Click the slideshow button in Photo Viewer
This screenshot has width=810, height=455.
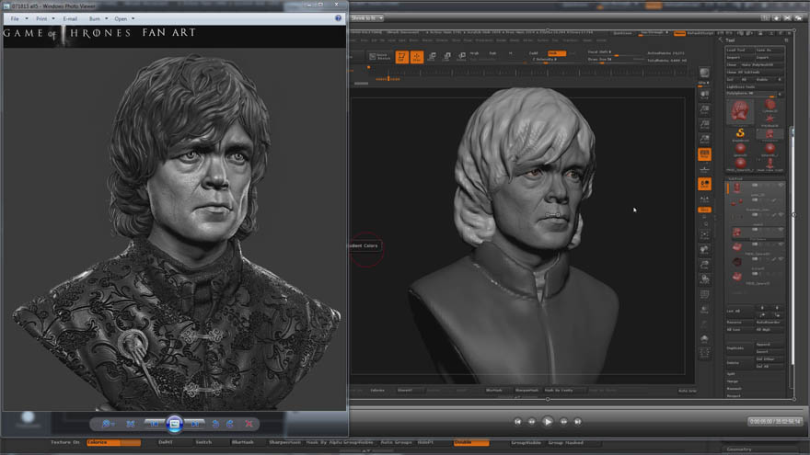click(x=175, y=424)
